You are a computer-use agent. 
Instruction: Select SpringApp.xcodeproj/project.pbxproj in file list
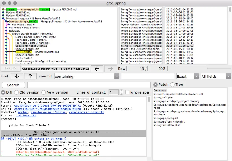176,101
